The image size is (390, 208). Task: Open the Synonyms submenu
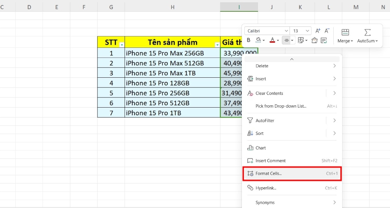pos(292,202)
